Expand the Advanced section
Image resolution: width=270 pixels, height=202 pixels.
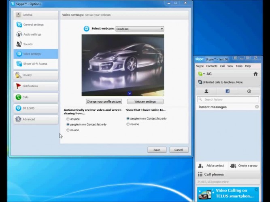pyautogui.click(x=36, y=119)
